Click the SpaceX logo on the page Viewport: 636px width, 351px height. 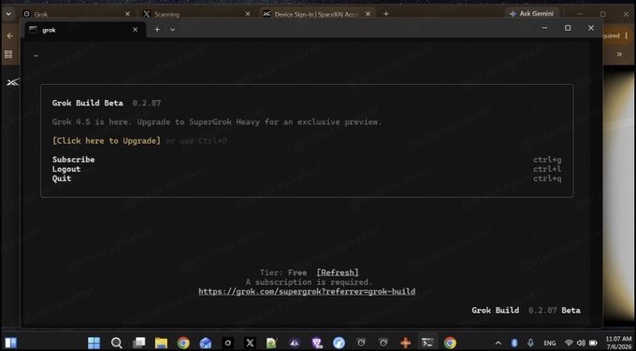tap(12, 82)
